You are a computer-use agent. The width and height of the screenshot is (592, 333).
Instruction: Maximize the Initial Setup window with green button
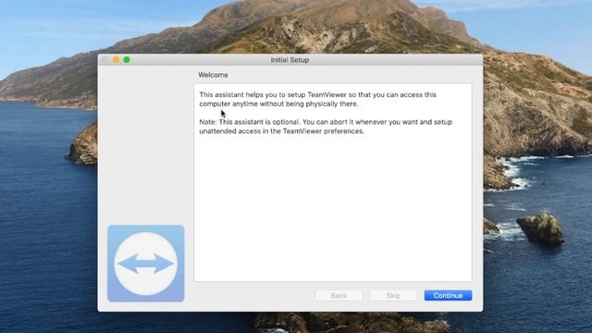pos(127,59)
